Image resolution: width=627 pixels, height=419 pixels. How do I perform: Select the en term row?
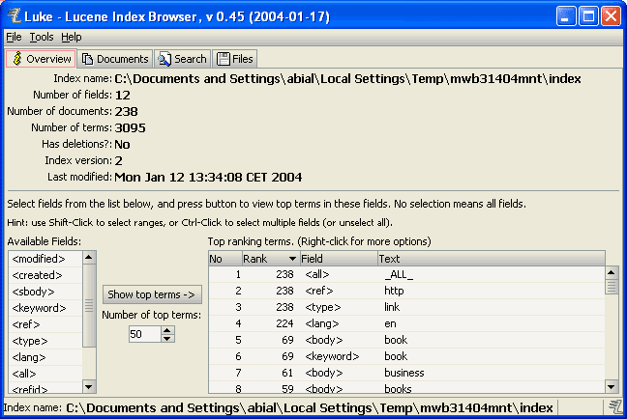pyautogui.click(x=406, y=323)
